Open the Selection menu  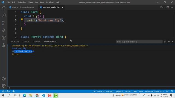22,2
